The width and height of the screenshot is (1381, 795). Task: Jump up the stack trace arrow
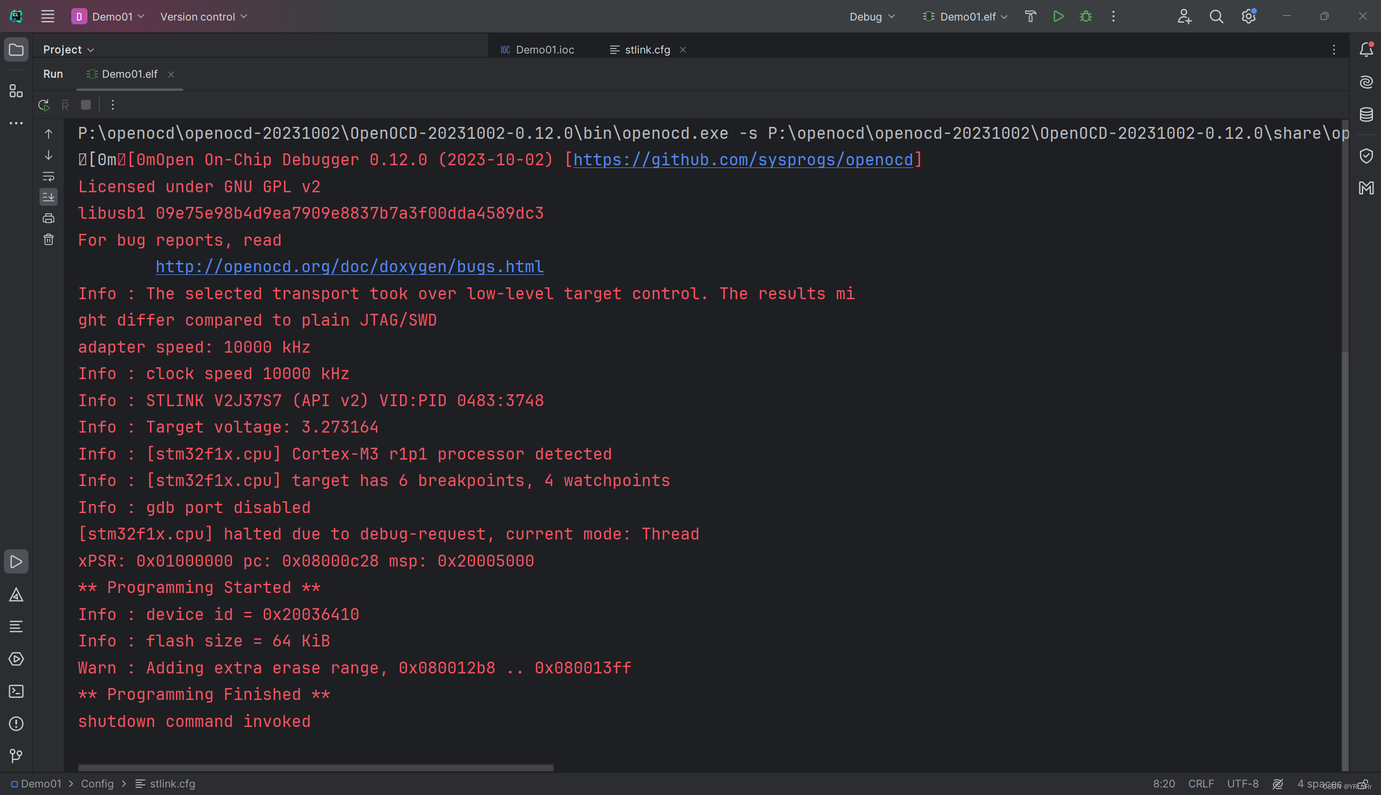click(49, 134)
